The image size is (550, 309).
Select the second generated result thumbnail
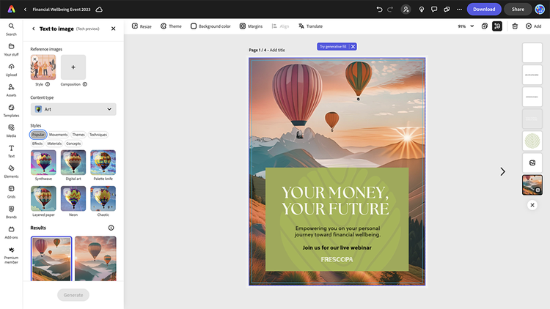(95, 258)
